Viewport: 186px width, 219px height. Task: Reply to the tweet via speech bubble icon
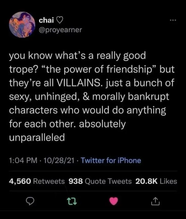pyautogui.click(x=30, y=202)
